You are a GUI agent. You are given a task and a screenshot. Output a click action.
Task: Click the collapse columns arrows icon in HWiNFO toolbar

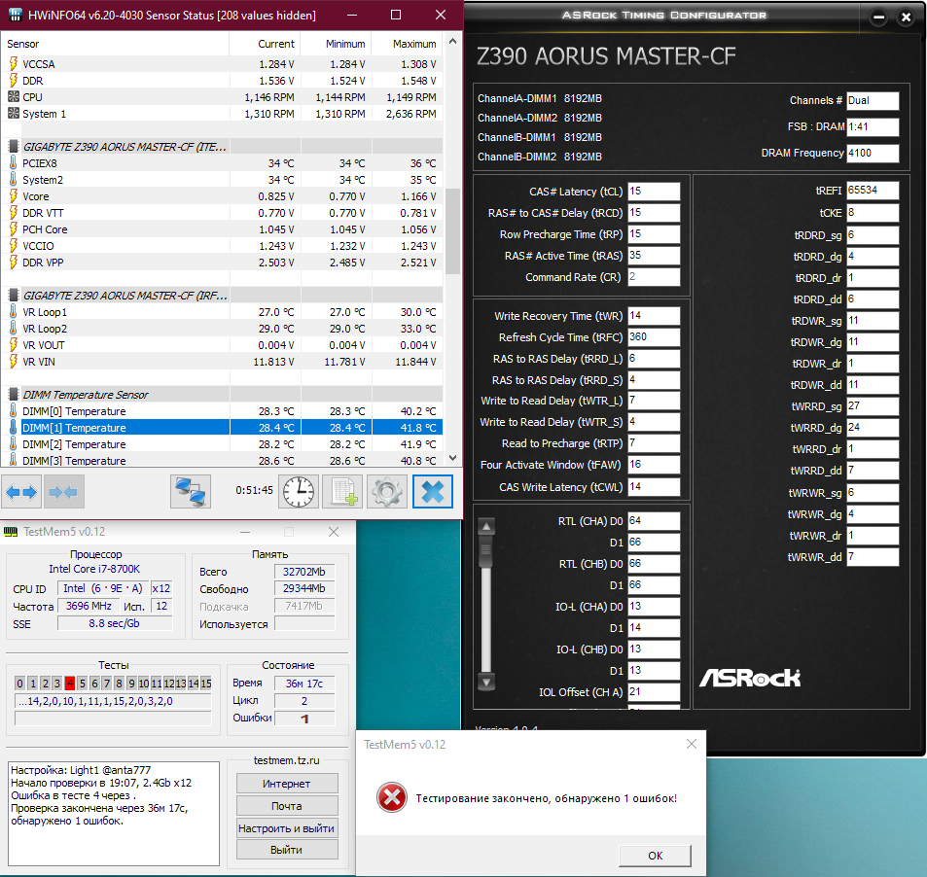tap(64, 492)
